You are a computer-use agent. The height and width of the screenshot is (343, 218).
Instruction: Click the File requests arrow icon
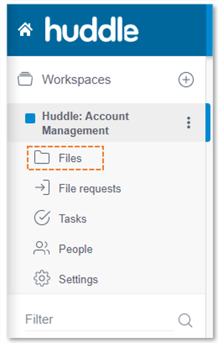(x=42, y=187)
